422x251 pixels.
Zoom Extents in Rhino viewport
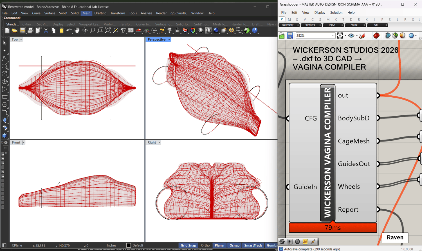pyautogui.click(x=108, y=30)
